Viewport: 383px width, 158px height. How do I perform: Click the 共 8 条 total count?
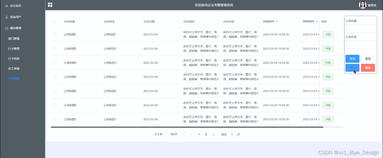point(158,134)
